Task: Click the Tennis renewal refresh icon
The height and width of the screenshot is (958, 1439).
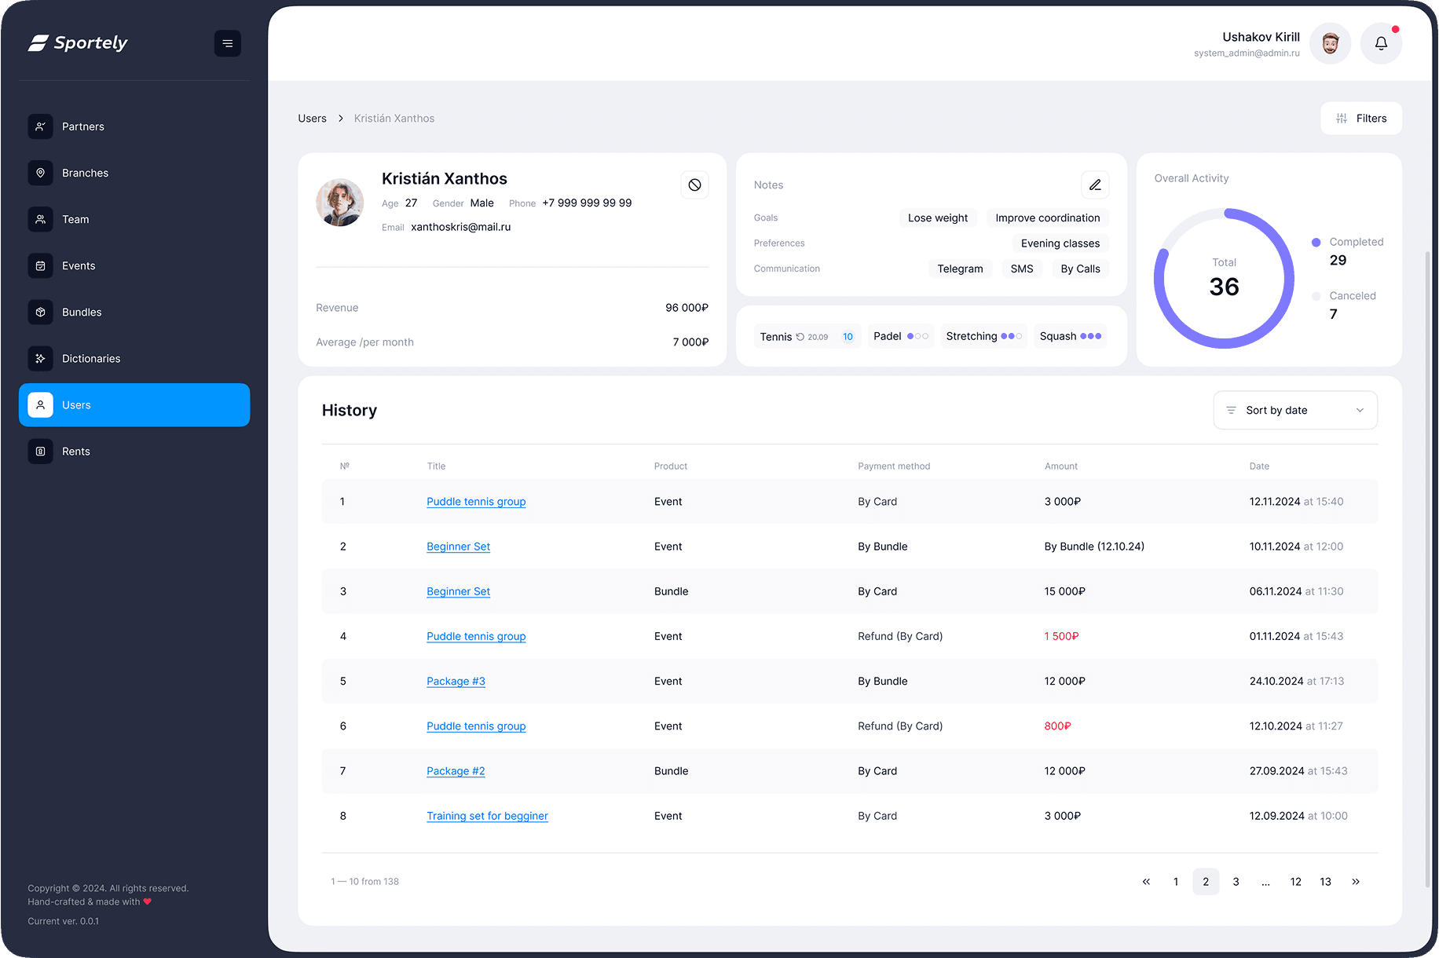Action: (800, 337)
